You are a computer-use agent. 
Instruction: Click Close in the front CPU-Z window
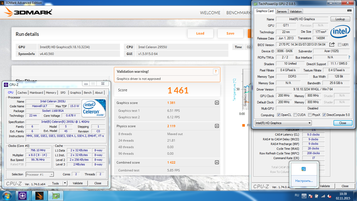[98, 183]
